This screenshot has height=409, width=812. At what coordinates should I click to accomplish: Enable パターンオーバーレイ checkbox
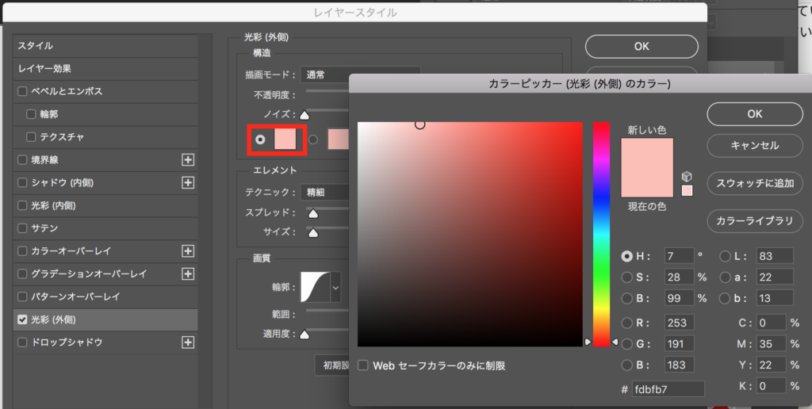(22, 296)
